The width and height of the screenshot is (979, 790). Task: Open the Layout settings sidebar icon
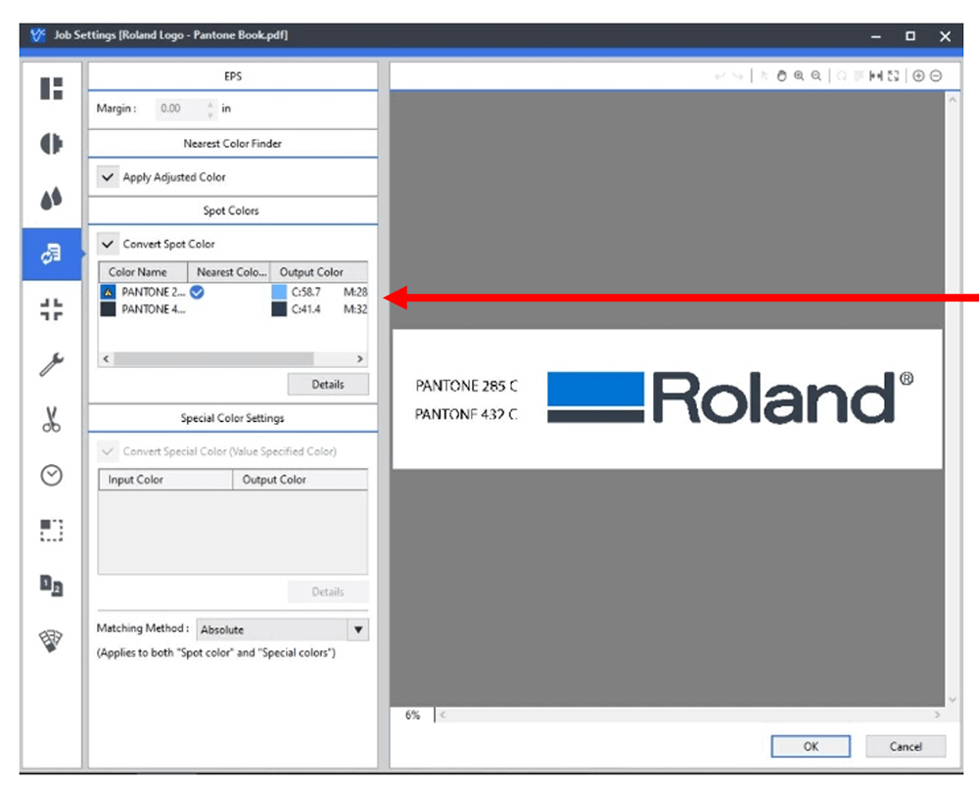[51, 88]
